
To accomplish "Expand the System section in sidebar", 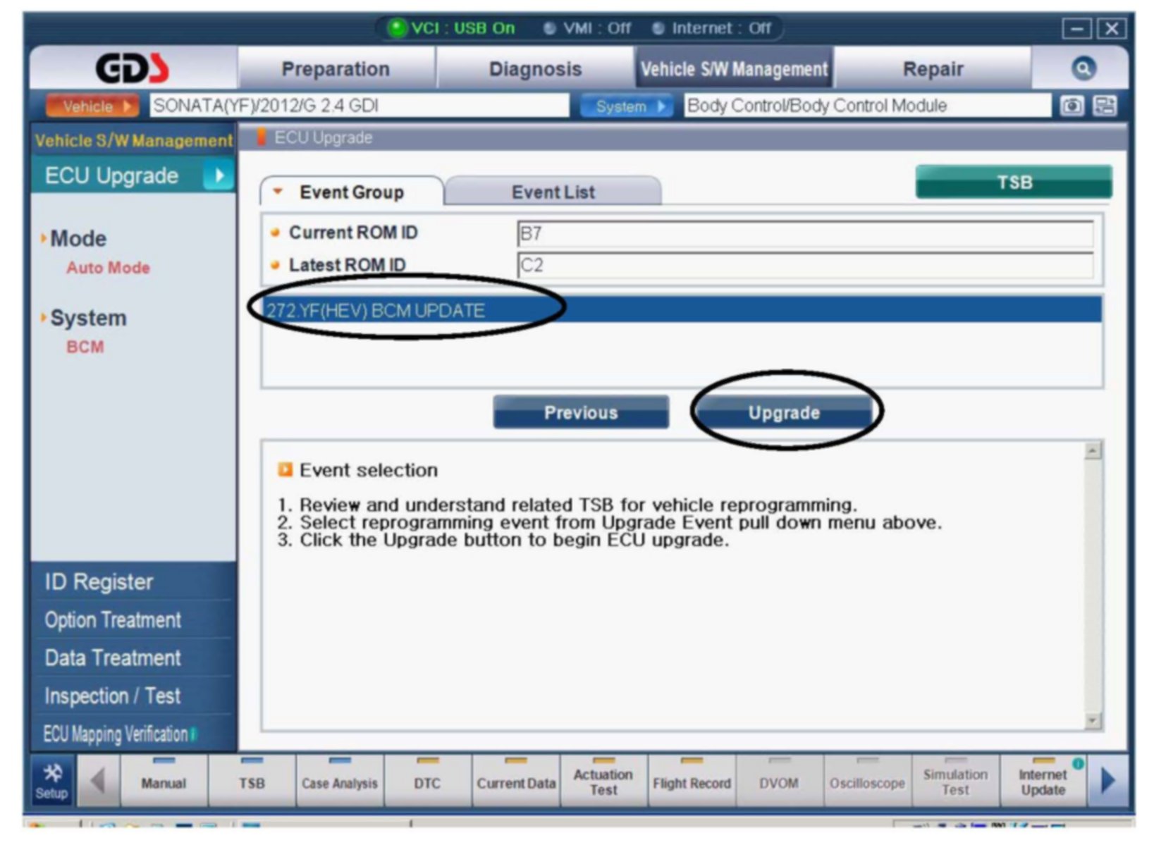I will (87, 318).
